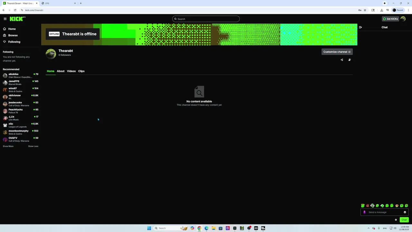The width and height of the screenshot is (412, 232).
Task: Open File Explorer from the taskbar
Action: point(213,228)
